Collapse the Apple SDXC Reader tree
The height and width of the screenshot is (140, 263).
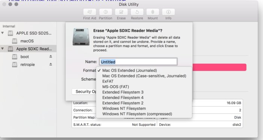coord(3,49)
